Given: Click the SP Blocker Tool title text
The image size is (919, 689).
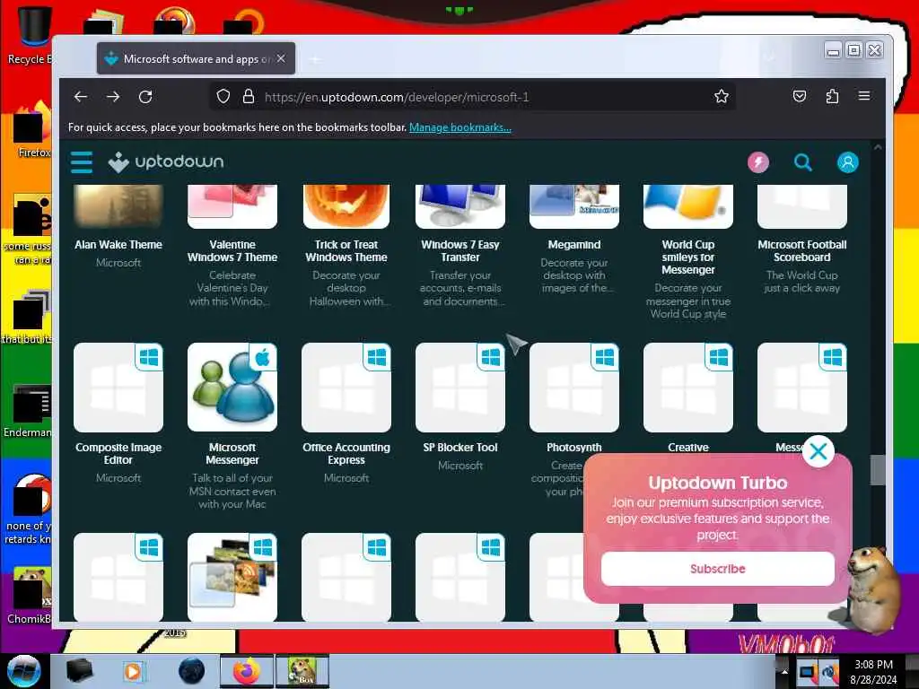Looking at the screenshot, I should (x=460, y=447).
